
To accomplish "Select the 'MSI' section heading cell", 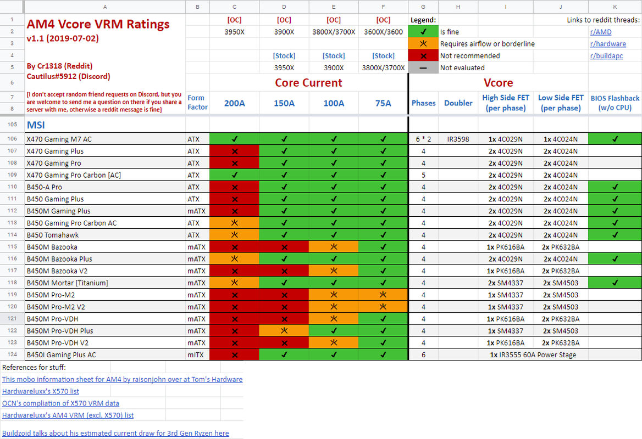I will [105, 125].
